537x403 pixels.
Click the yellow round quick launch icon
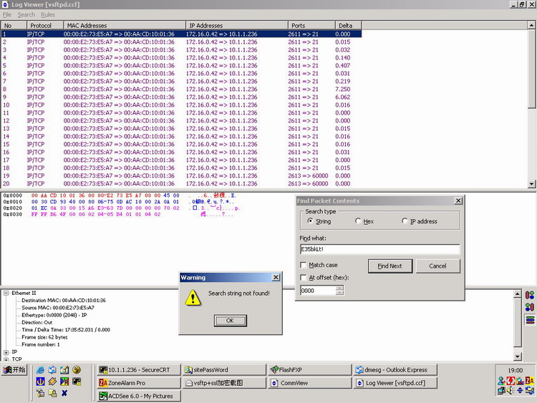77,370
